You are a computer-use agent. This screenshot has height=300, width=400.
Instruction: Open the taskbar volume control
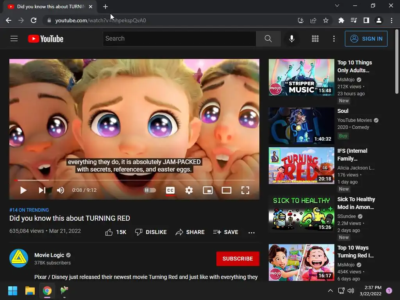tap(351, 291)
